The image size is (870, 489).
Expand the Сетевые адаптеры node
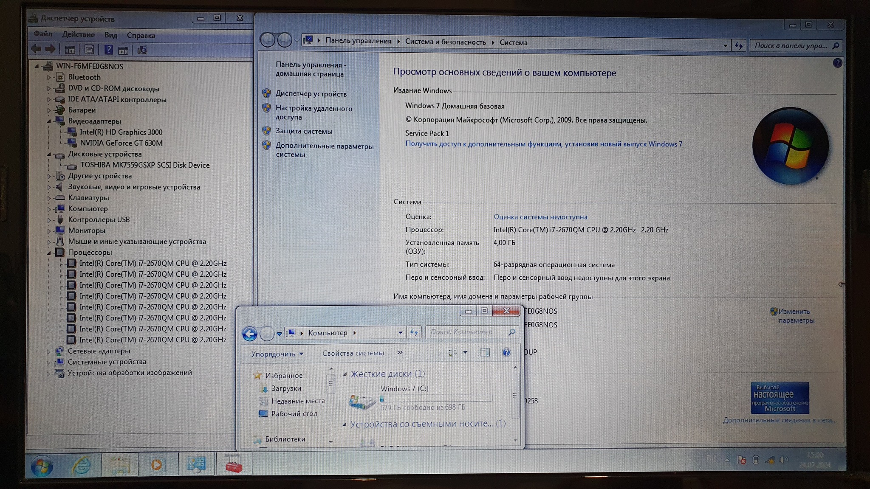point(48,351)
